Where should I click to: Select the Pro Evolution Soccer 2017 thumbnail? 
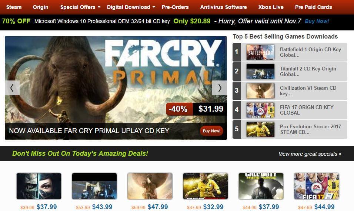(260, 129)
